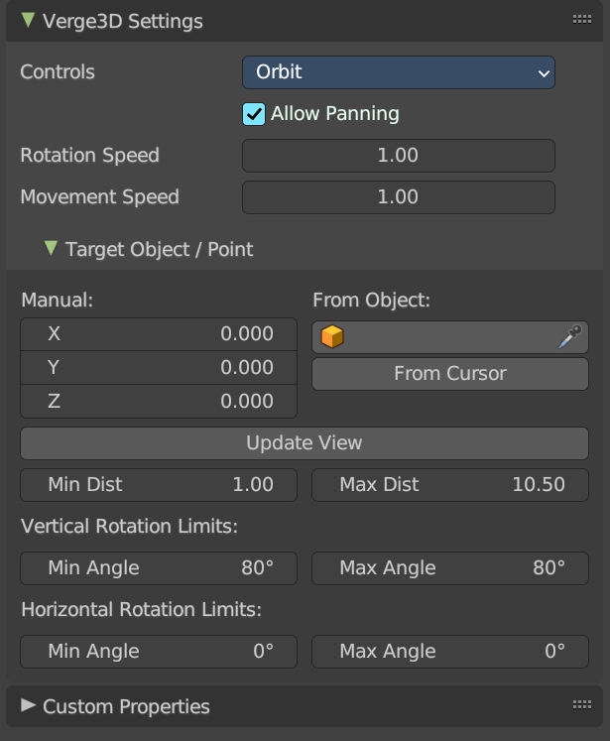Click the Max Dist field
Image resolution: width=610 pixels, height=741 pixels.
point(450,485)
